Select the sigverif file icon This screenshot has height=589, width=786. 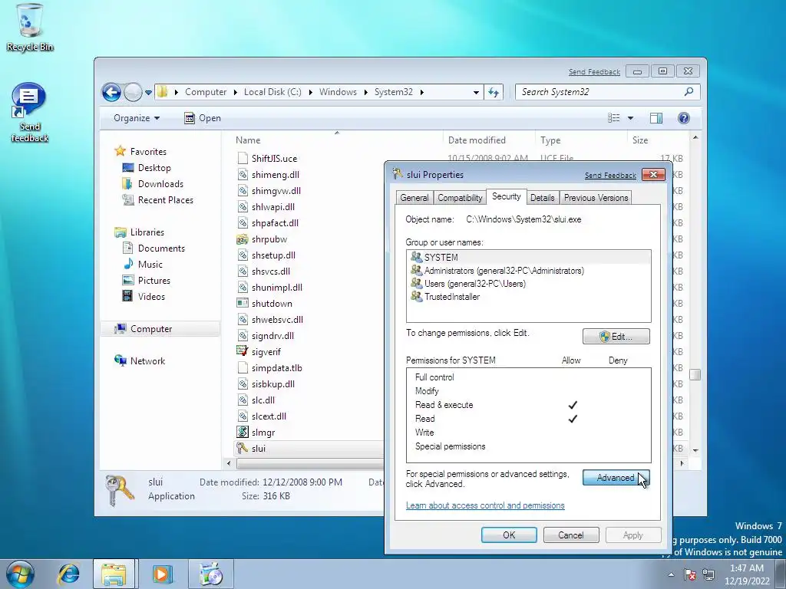click(x=243, y=351)
